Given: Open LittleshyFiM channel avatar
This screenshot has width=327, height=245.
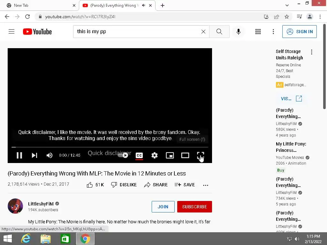Looking at the screenshot, I should [x=15, y=206].
